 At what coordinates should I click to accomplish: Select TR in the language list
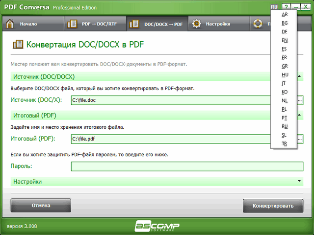(285, 143)
